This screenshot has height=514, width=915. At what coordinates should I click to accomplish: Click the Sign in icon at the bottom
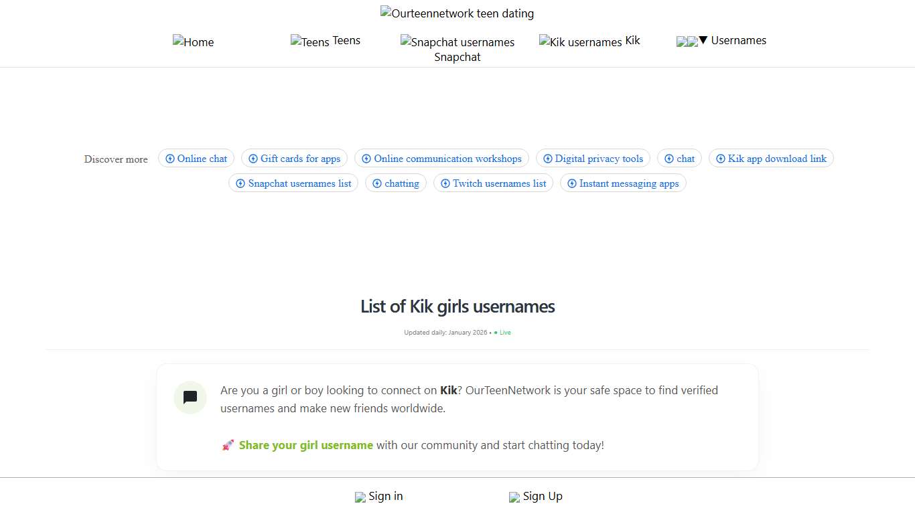(x=360, y=497)
